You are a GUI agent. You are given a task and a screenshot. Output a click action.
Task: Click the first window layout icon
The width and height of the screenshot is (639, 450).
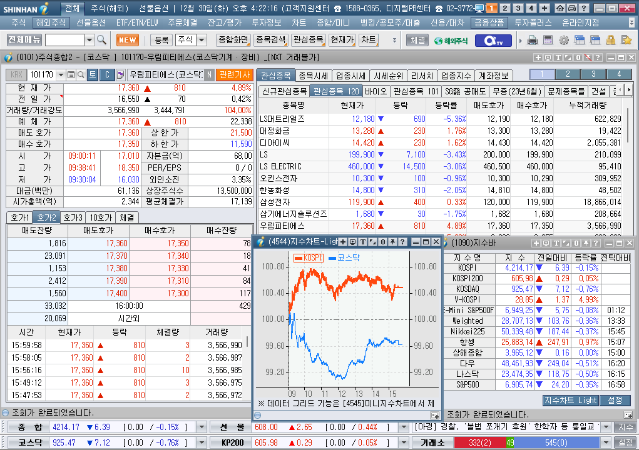coord(580,40)
